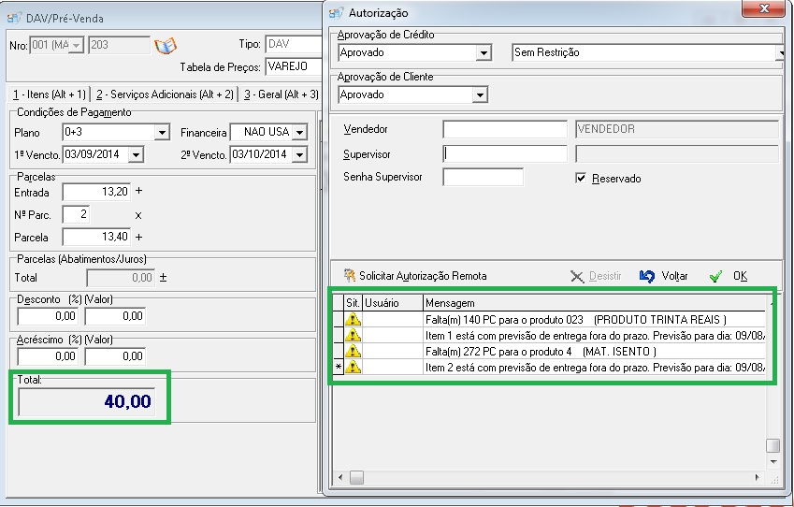Click the Entrada amount field 13,20
794x507 pixels.
point(96,192)
